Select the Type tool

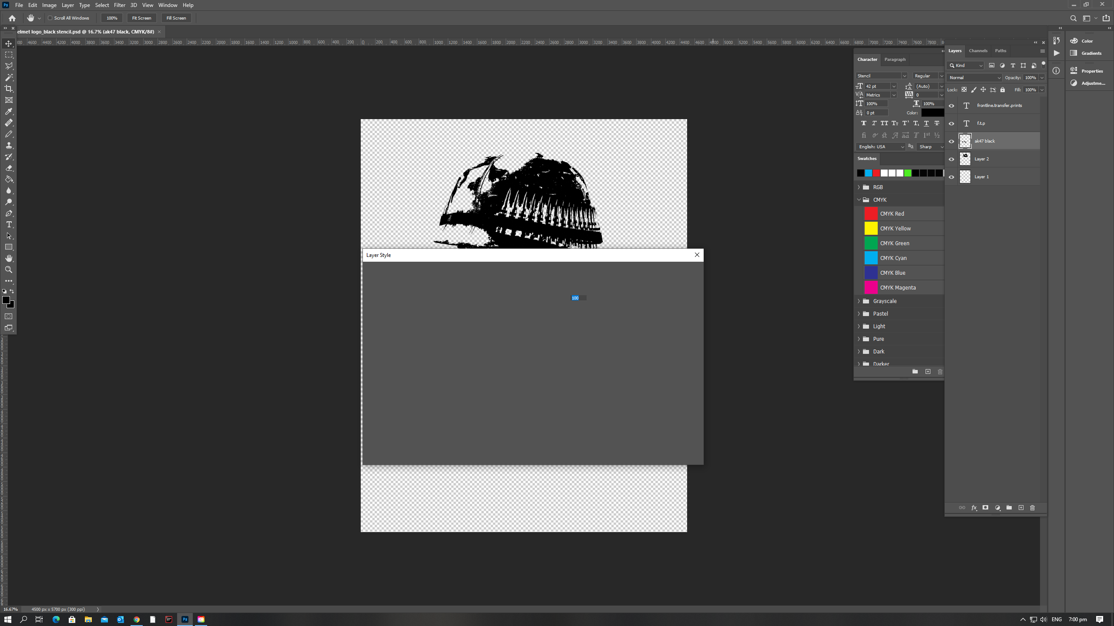point(9,225)
